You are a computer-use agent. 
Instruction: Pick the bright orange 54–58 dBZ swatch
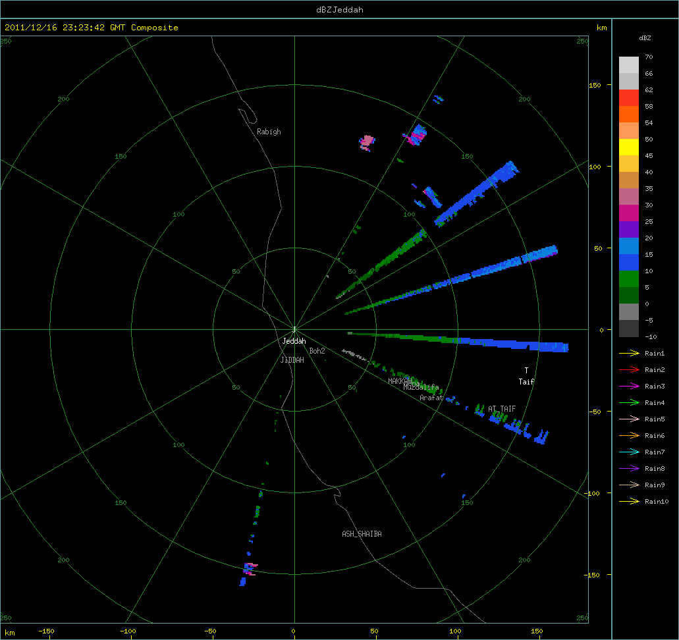629,115
